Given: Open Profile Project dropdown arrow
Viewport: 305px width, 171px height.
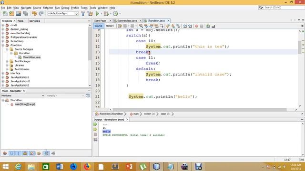Looking at the screenshot, I should (x=120, y=14).
